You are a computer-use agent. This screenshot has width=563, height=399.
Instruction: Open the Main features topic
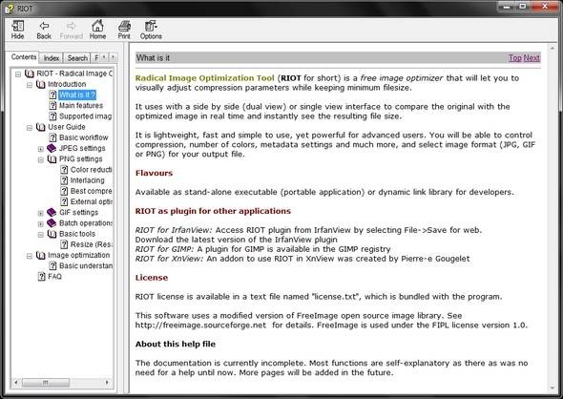click(81, 106)
